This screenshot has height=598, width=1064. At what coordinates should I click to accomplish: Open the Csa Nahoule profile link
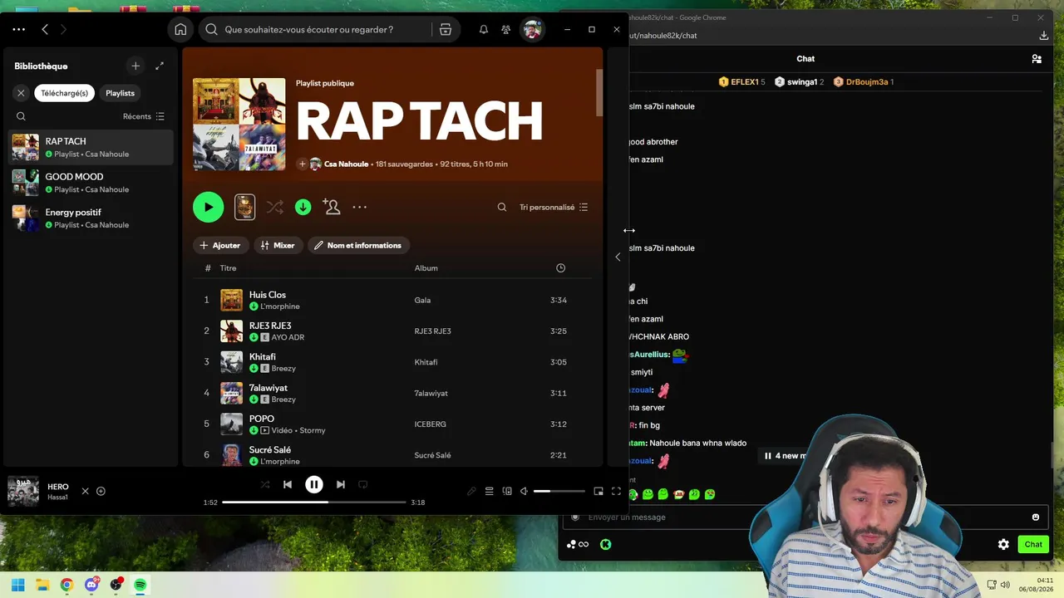[346, 164]
